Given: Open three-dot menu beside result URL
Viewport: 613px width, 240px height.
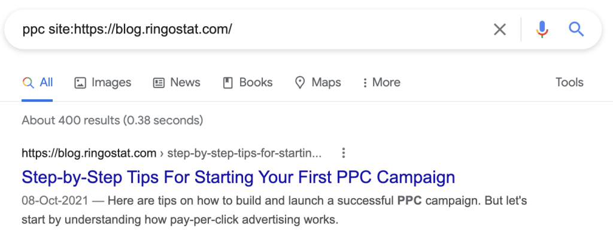Looking at the screenshot, I should (343, 153).
